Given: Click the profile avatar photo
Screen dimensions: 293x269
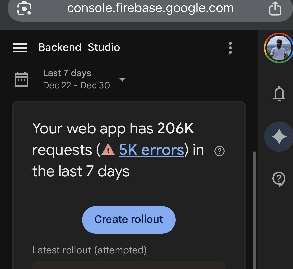Looking at the screenshot, I should click(278, 48).
